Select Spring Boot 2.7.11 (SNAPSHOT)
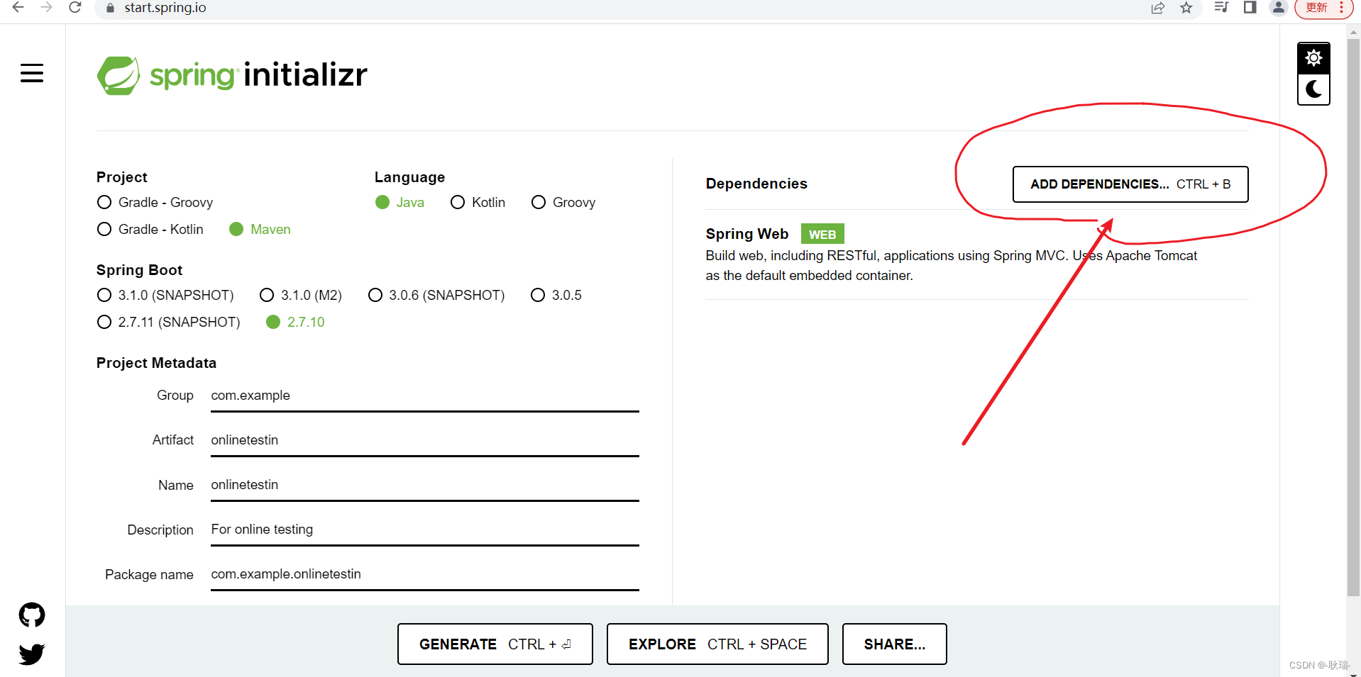Screen dimensions: 1361x677 [x=168, y=323]
